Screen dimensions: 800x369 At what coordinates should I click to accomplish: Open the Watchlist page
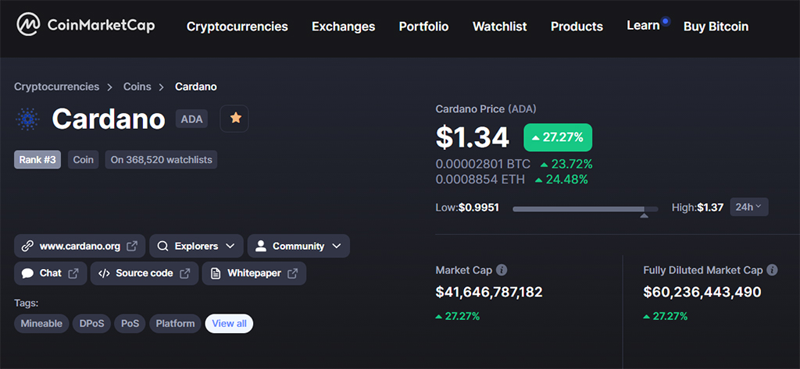coord(500,27)
